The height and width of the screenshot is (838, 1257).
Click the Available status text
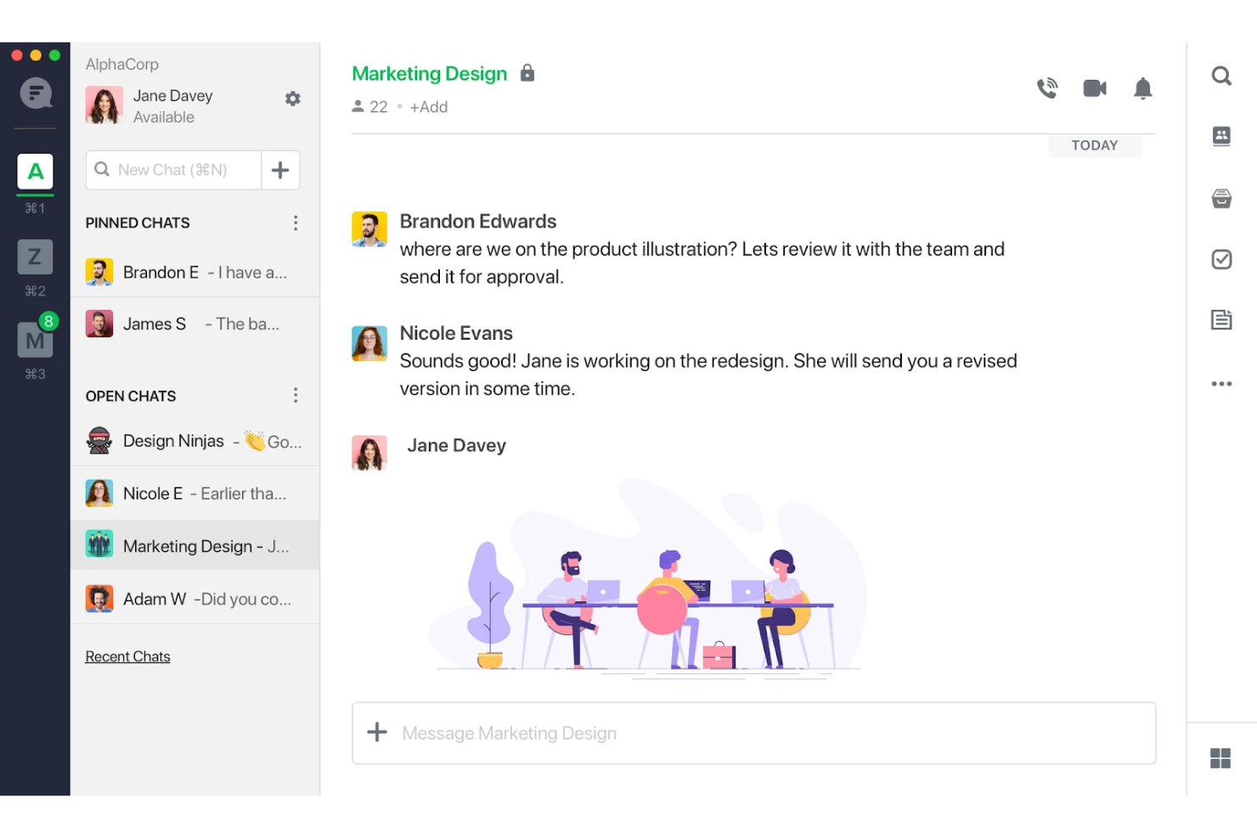pos(164,117)
